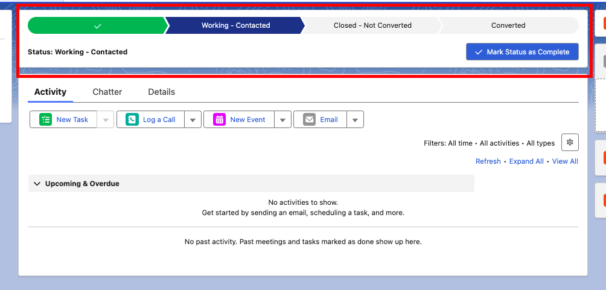
Task: Open the dropdown arrow next to Log a Call
Action: (x=193, y=120)
